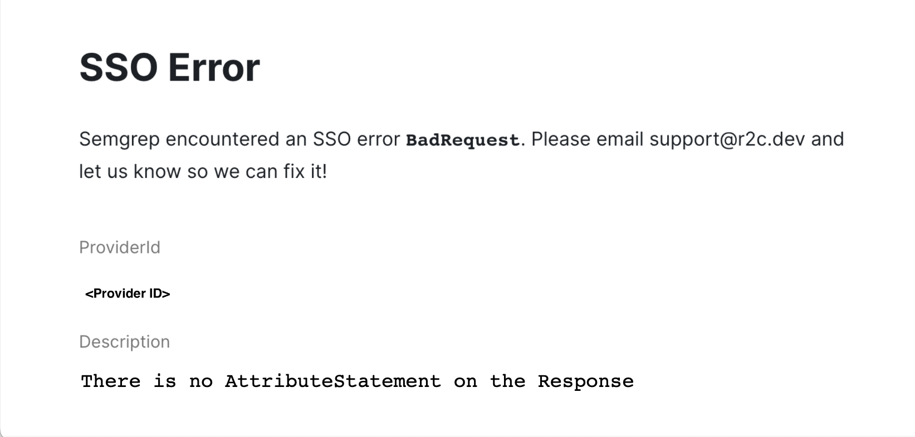Select the Description field label
Screen dimensions: 915x437
coord(124,342)
